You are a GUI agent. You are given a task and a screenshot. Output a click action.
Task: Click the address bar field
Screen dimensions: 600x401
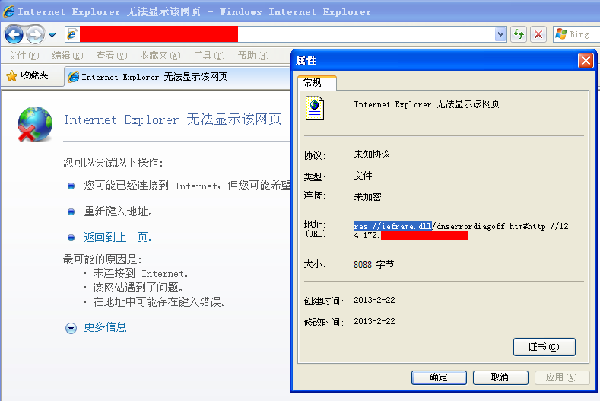click(285, 34)
